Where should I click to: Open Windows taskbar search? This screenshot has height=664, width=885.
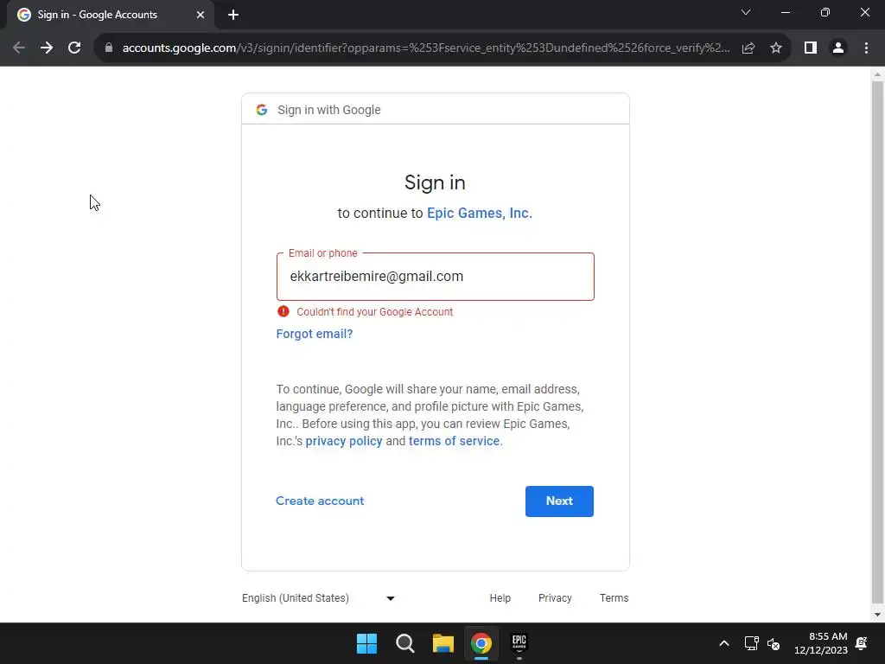pyautogui.click(x=405, y=643)
